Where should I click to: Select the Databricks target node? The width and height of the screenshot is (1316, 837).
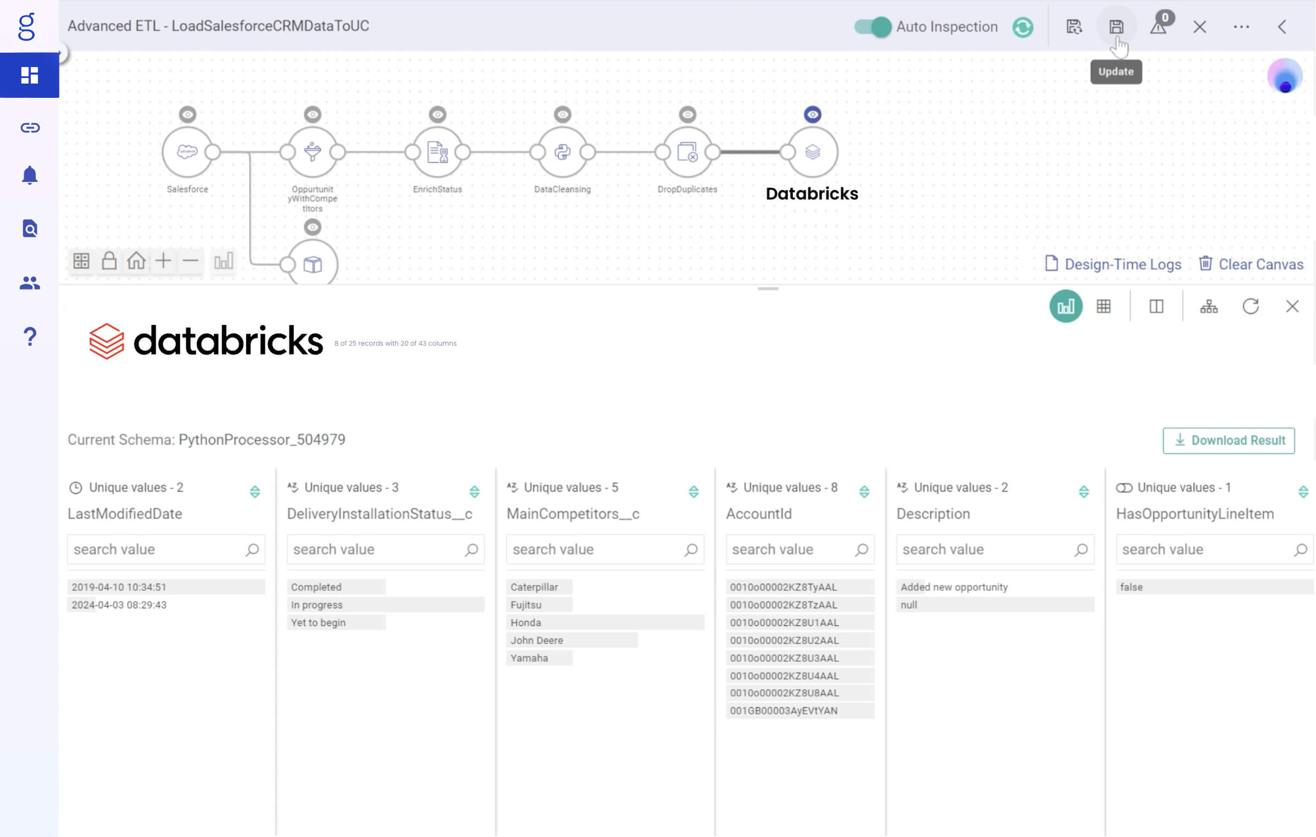click(x=812, y=152)
